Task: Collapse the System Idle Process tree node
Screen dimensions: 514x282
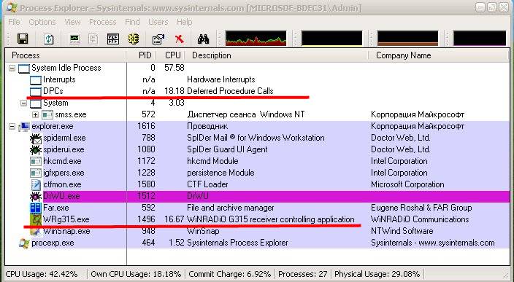Action: pyautogui.click(x=12, y=68)
